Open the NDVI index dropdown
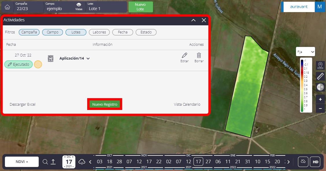 click(x=22, y=162)
